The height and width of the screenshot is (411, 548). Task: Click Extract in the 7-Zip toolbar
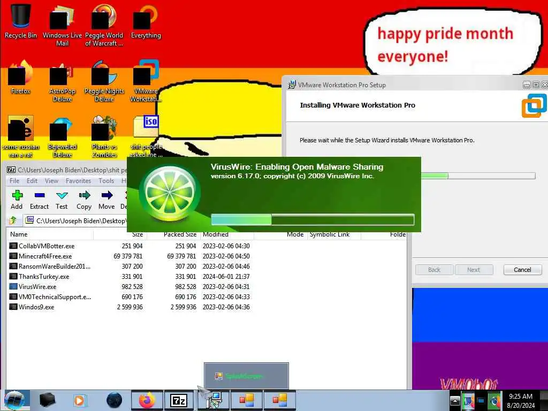click(39, 200)
